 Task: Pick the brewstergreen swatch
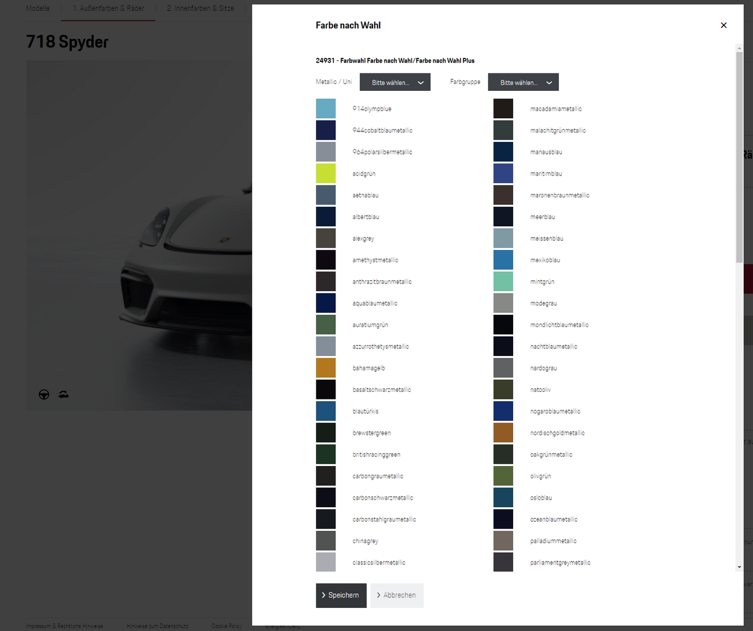click(326, 432)
